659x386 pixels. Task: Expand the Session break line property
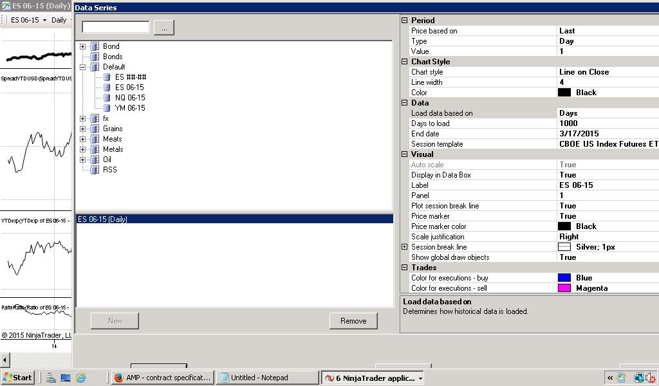click(x=404, y=247)
